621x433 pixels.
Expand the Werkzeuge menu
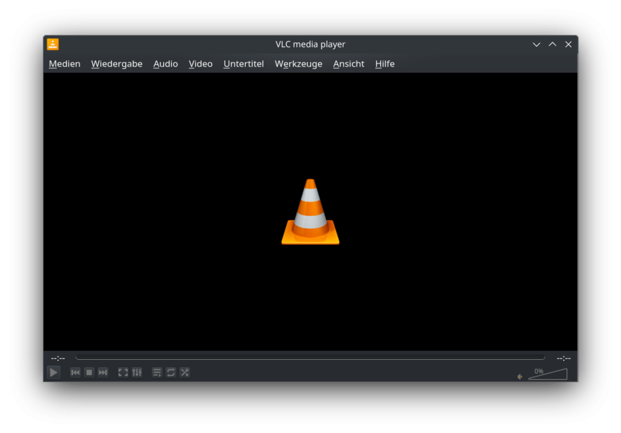(298, 63)
